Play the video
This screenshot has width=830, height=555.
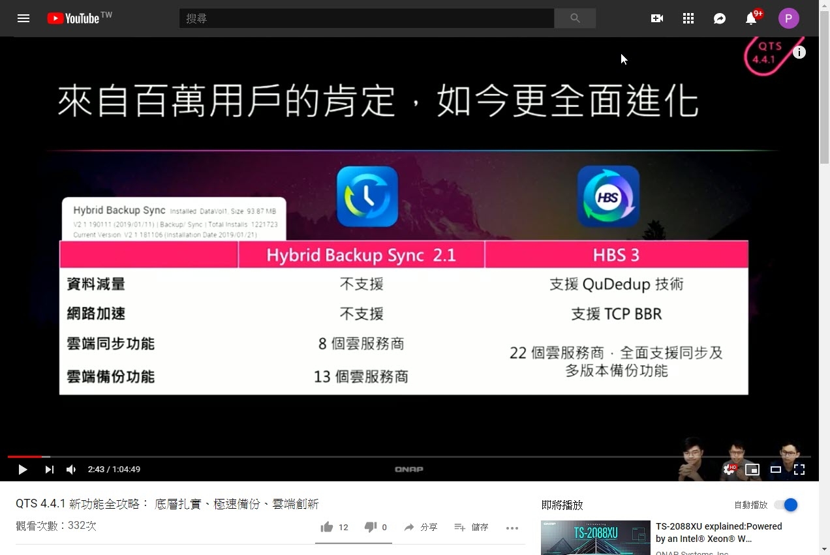pos(23,470)
